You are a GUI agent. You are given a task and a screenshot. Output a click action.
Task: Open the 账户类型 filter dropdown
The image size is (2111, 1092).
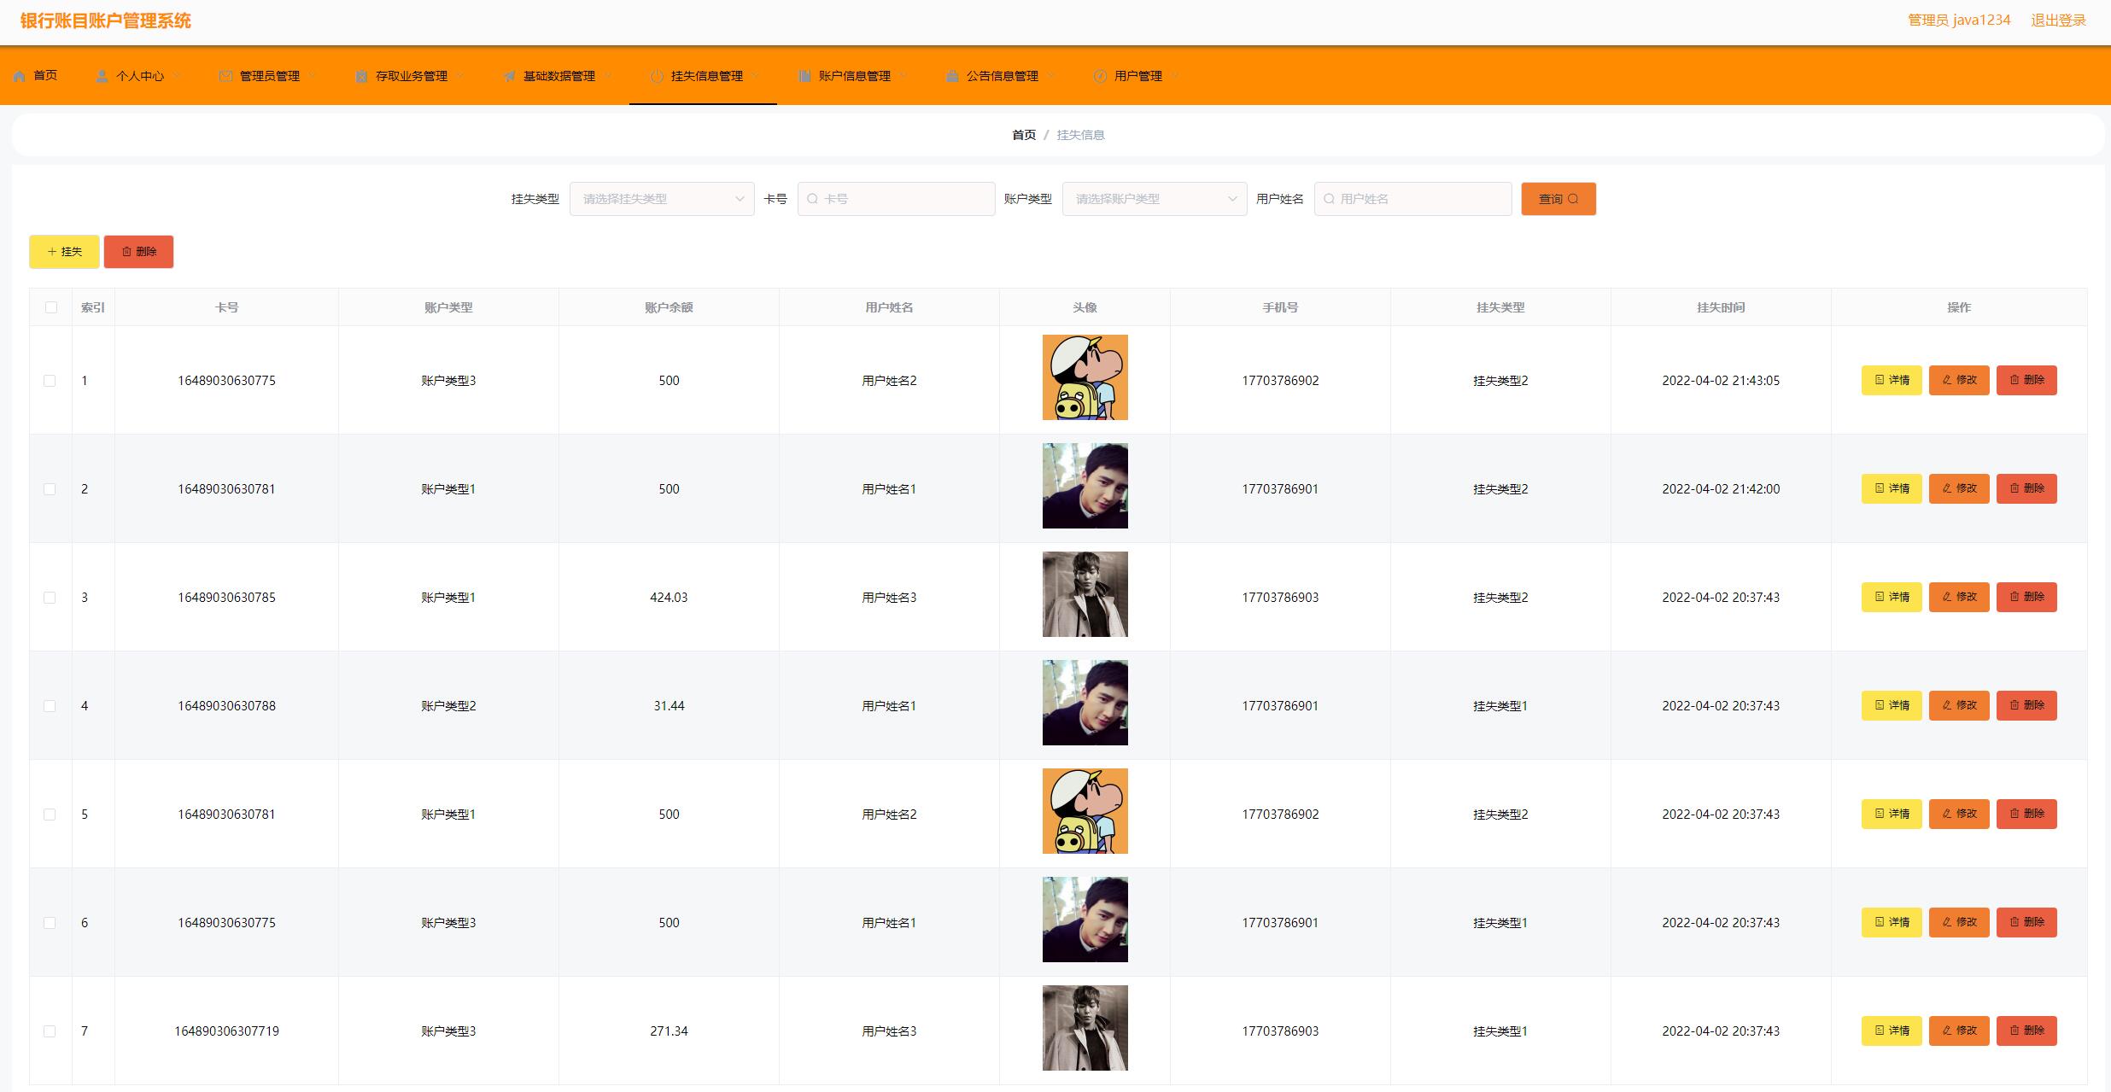tap(1154, 199)
